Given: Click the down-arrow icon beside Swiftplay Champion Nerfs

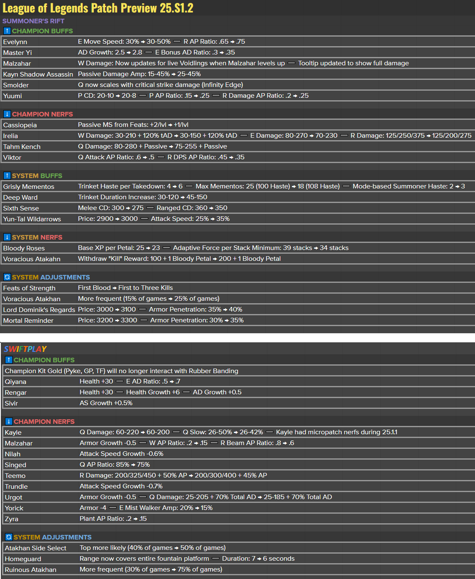Looking at the screenshot, I should click(9, 421).
